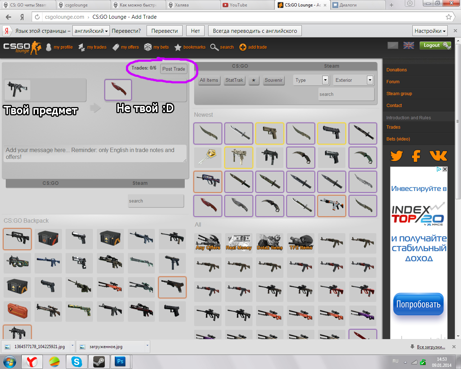Click the Попробовать ad button

pyautogui.click(x=418, y=304)
